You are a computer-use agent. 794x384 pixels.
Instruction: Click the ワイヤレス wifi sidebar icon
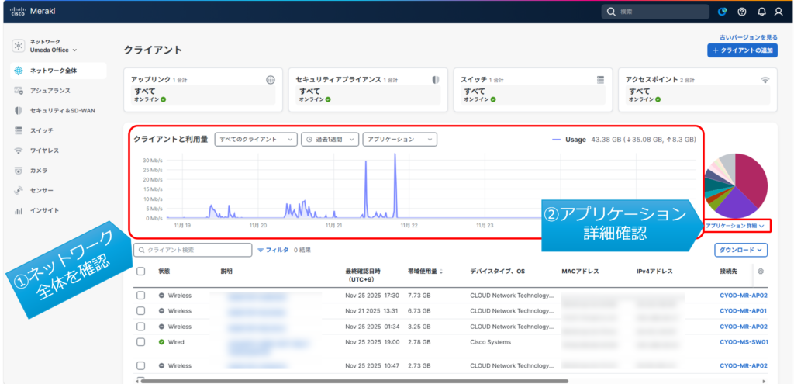(19, 150)
